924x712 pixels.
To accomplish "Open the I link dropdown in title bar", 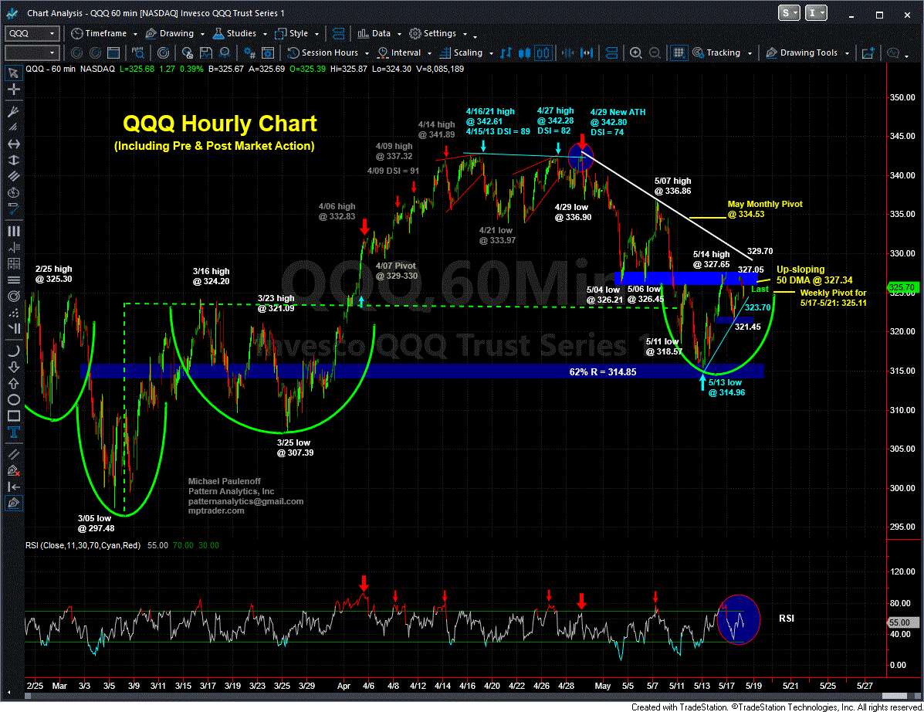I will pos(816,13).
